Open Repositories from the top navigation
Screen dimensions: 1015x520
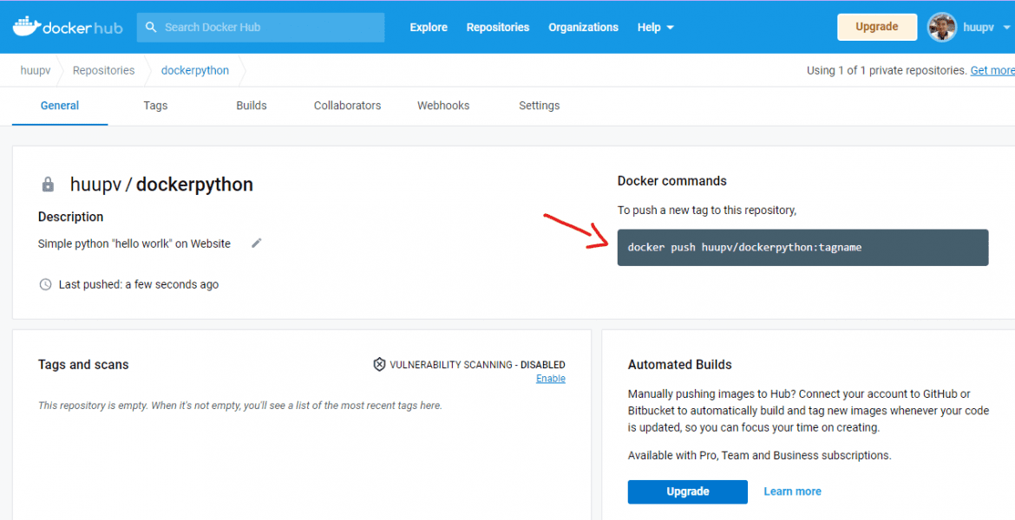pyautogui.click(x=497, y=27)
